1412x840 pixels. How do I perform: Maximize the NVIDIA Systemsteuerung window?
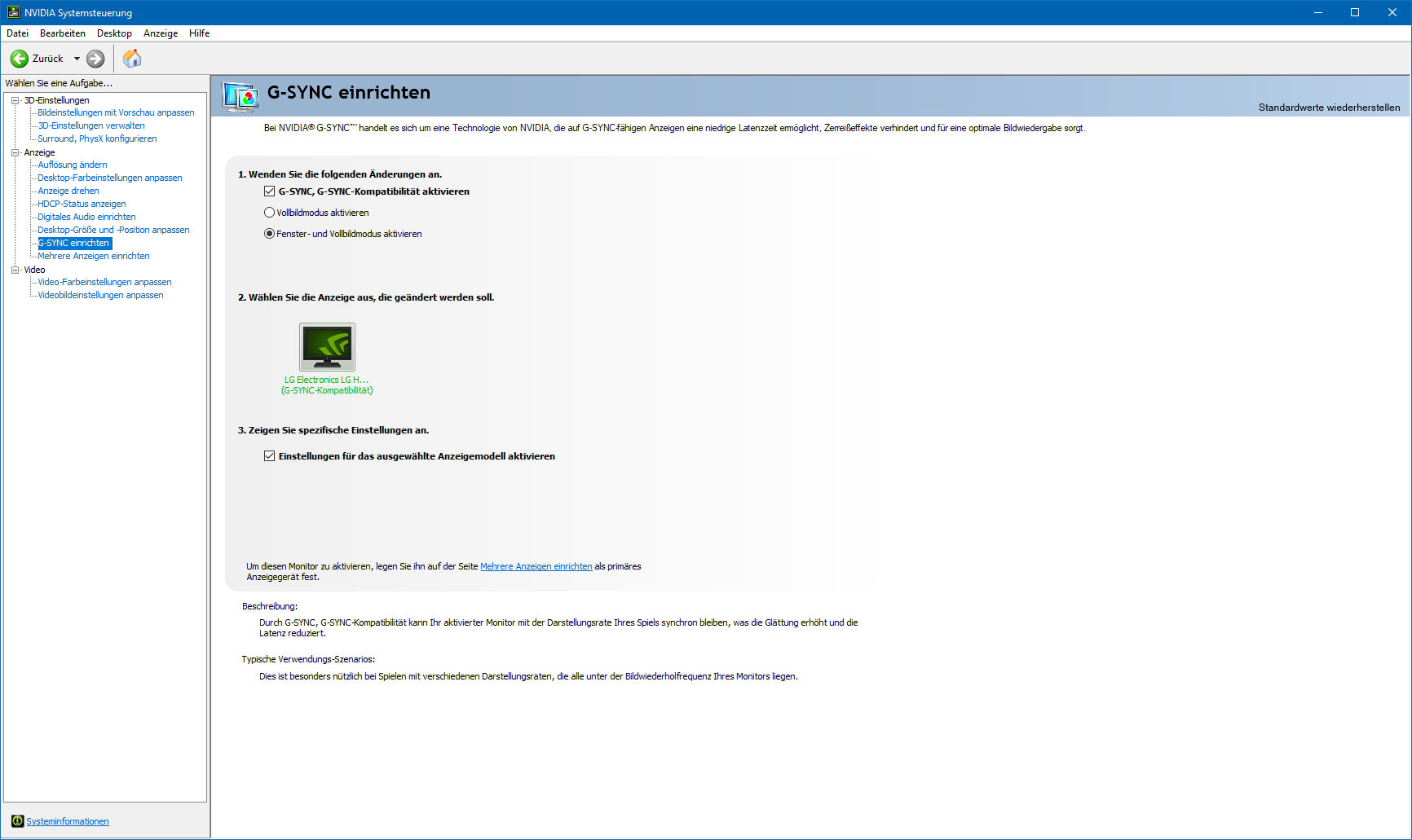[x=1355, y=12]
